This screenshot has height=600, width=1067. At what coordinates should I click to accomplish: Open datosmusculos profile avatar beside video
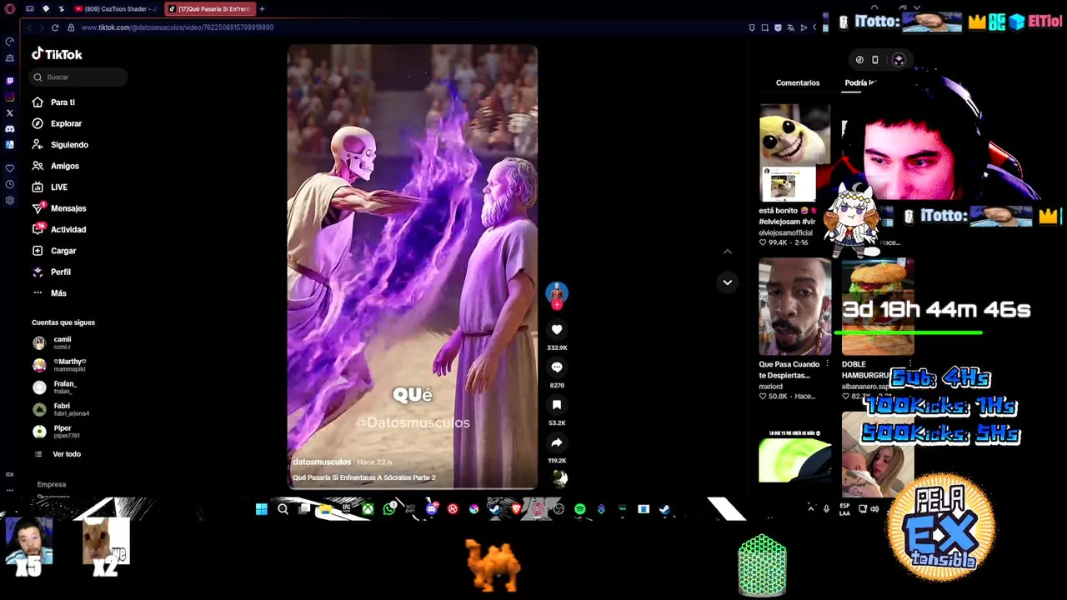tap(557, 292)
